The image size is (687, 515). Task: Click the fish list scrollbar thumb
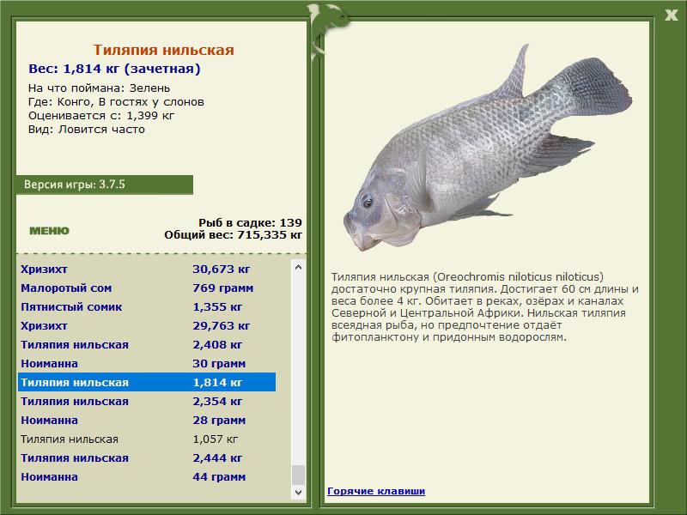coord(298,475)
